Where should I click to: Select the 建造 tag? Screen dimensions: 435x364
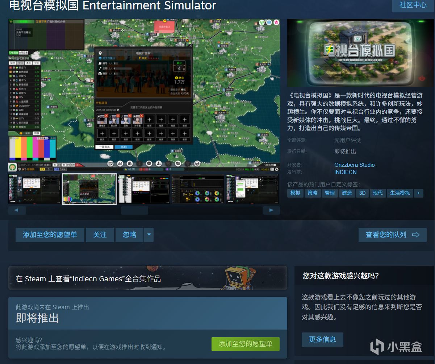(x=347, y=193)
